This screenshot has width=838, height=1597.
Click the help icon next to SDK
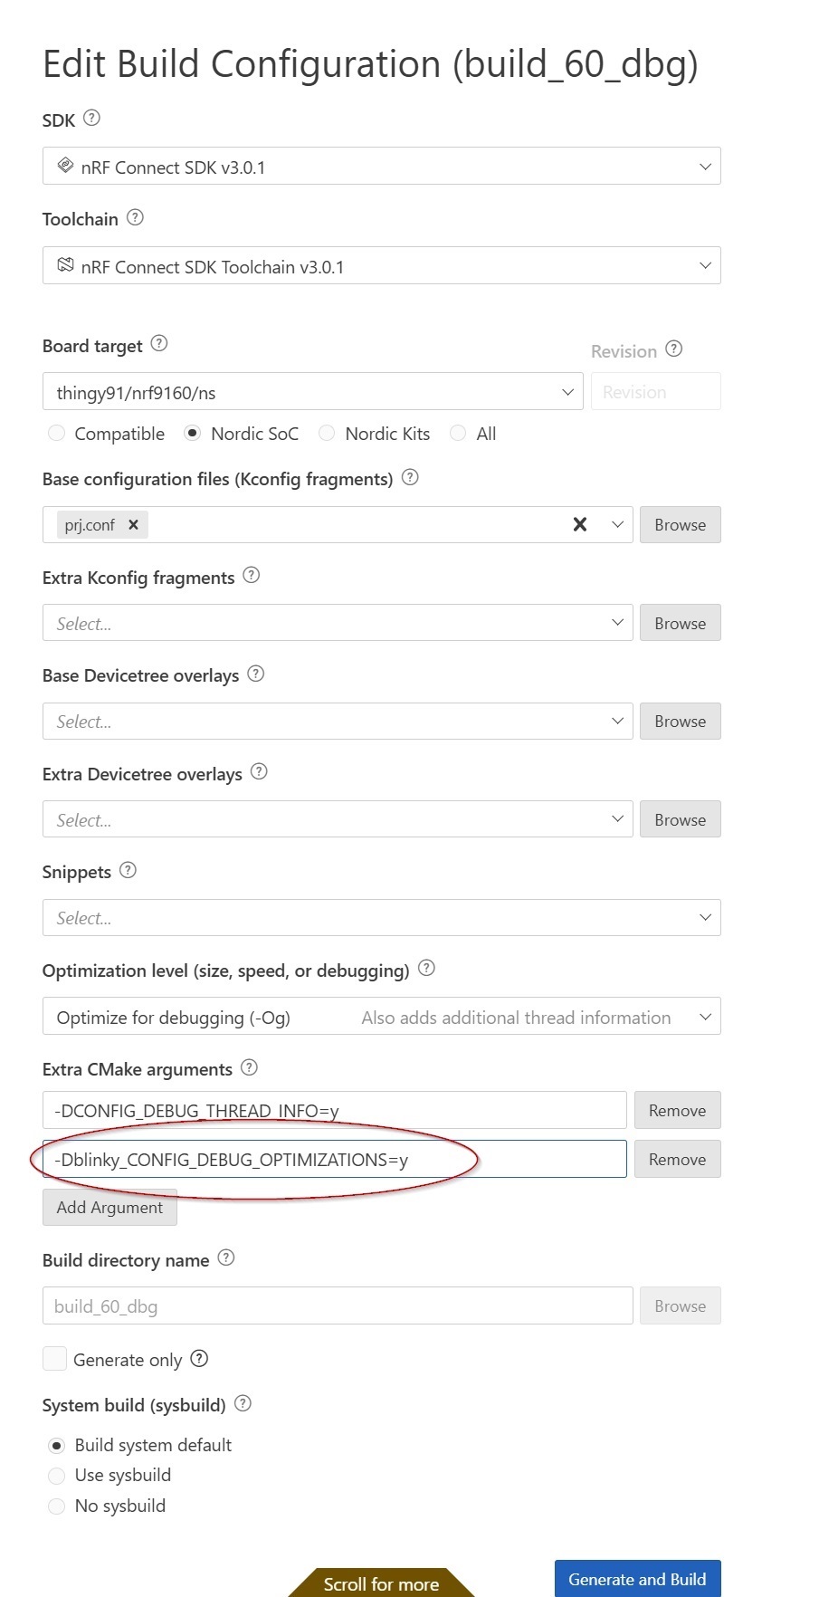pyautogui.click(x=91, y=119)
